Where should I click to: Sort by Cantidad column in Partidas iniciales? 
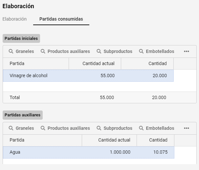click(147, 63)
